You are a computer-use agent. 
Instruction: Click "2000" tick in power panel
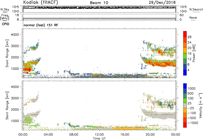[15, 57]
